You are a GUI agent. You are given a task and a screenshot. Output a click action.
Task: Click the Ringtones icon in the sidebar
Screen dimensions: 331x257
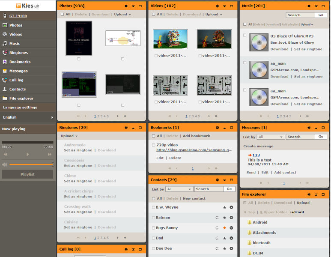(5, 53)
